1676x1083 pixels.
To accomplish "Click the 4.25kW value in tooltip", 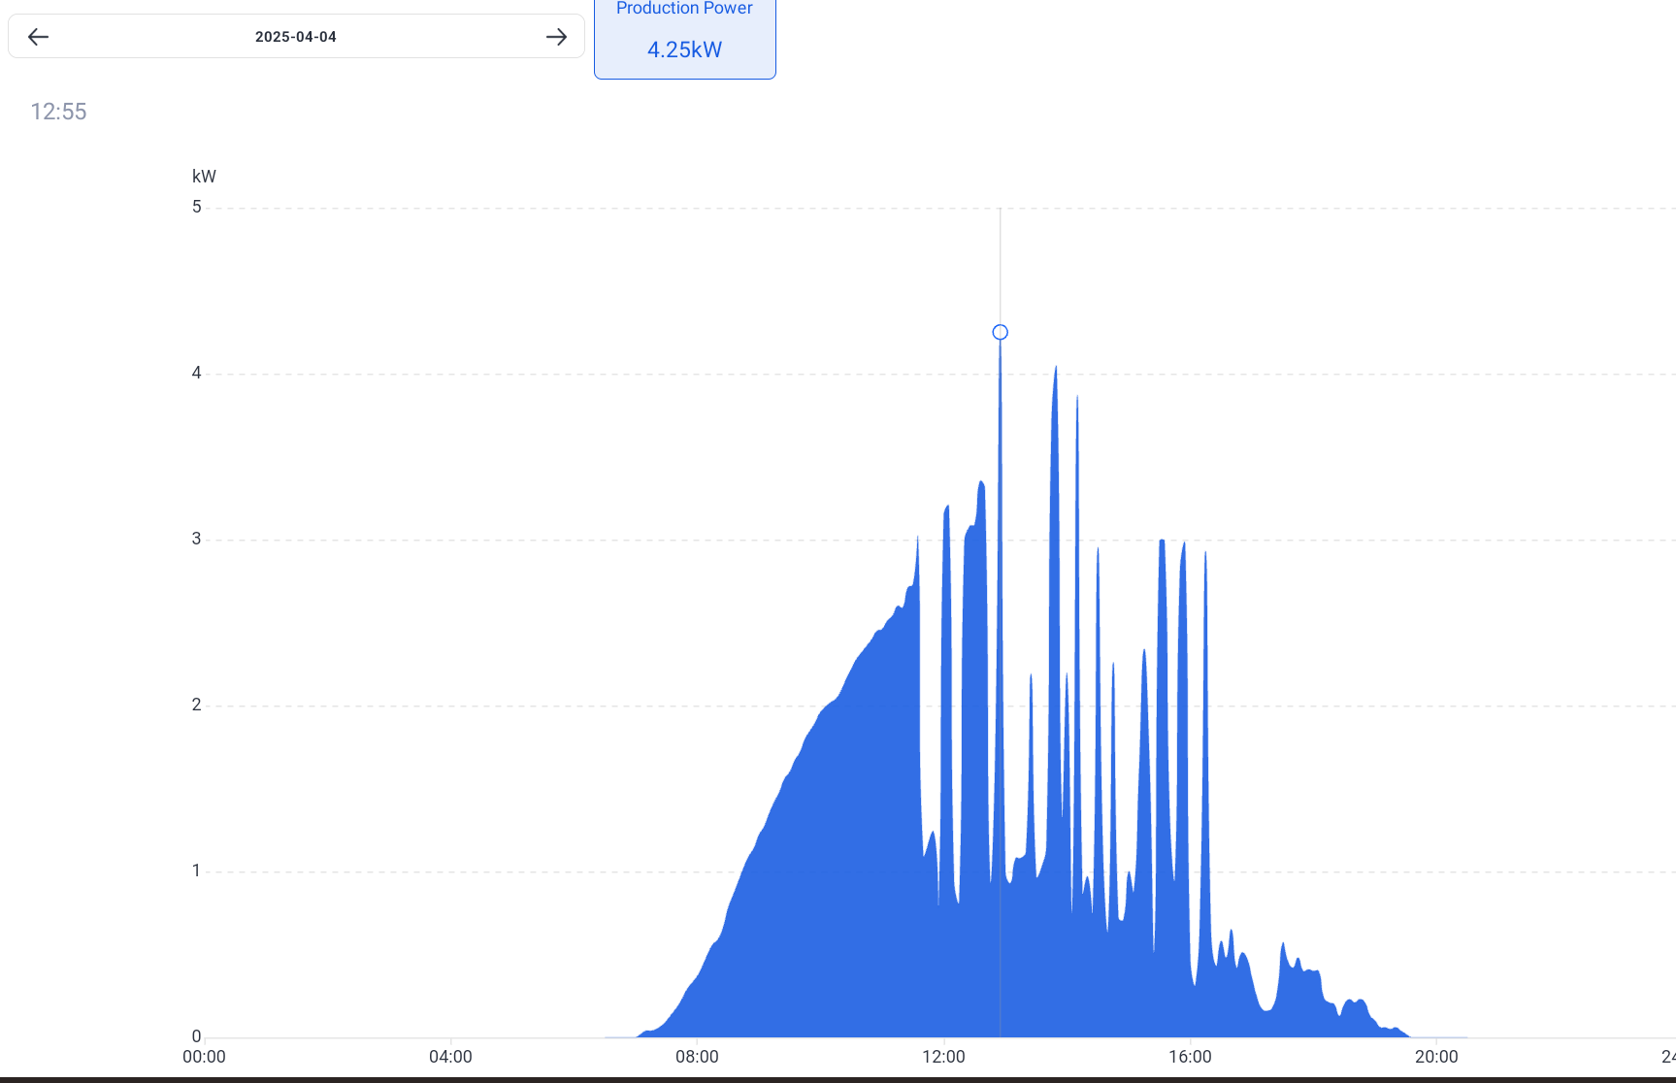I will (x=684, y=49).
